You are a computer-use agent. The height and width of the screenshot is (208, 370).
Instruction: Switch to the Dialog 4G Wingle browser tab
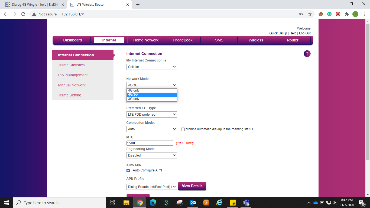click(35, 5)
